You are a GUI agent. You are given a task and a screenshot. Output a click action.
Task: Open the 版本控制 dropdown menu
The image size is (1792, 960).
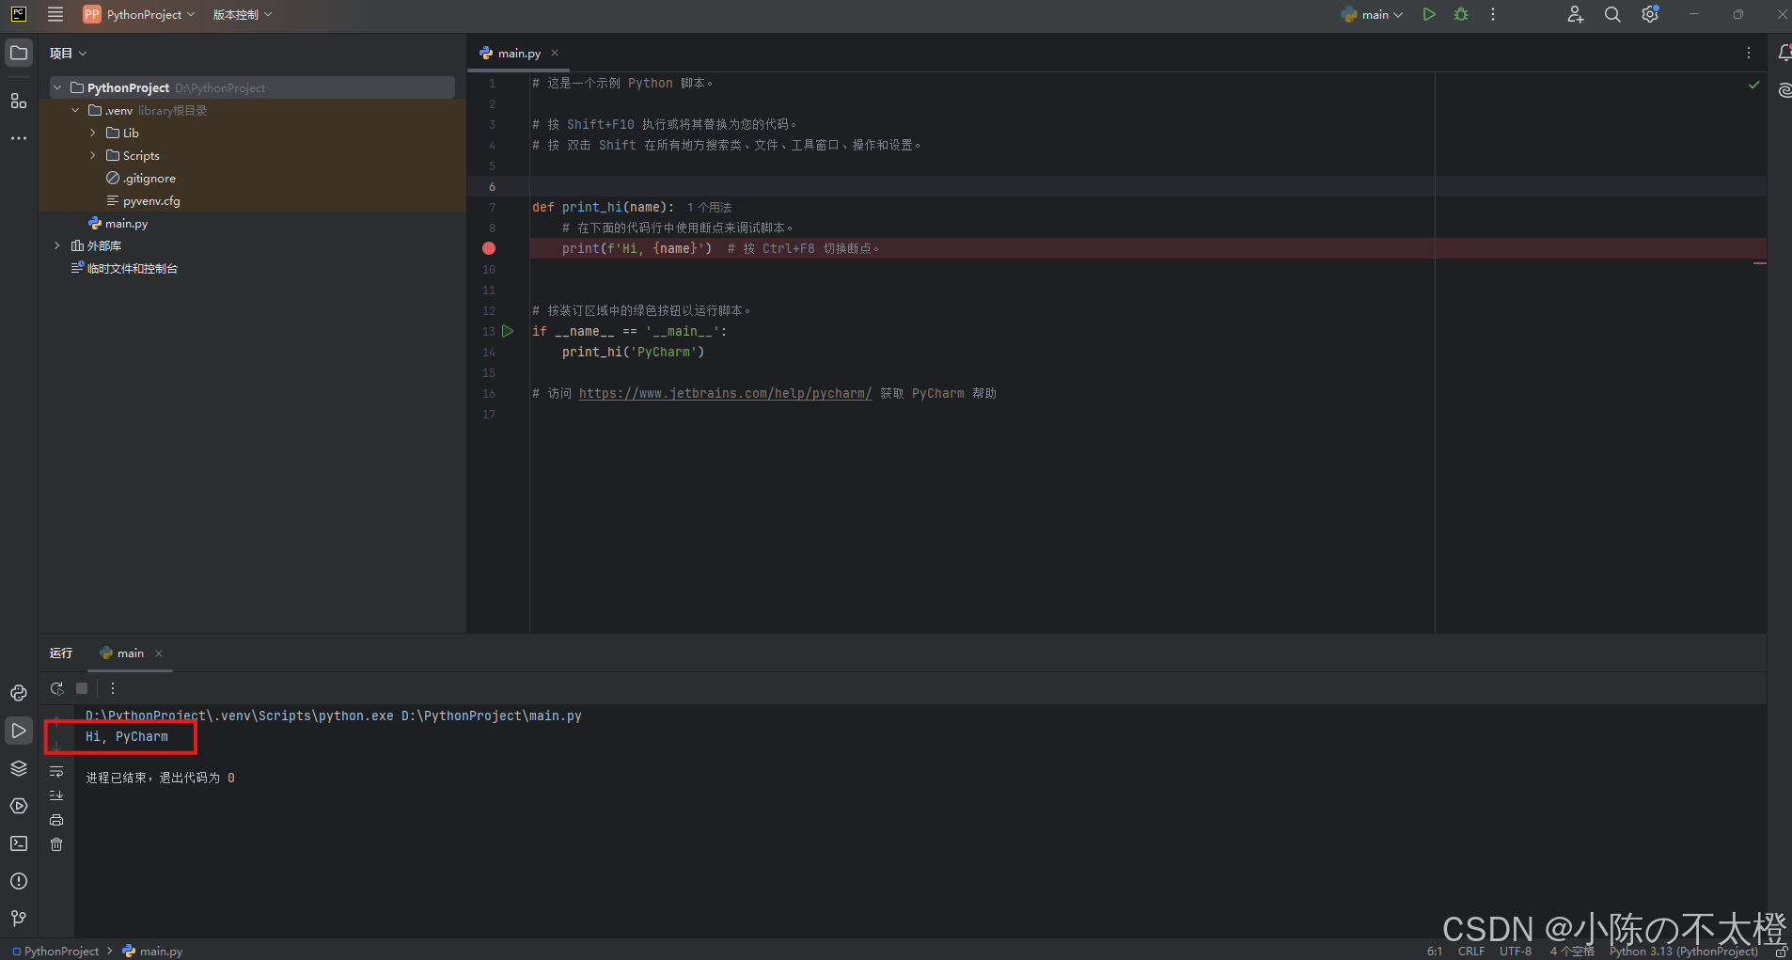coord(242,14)
